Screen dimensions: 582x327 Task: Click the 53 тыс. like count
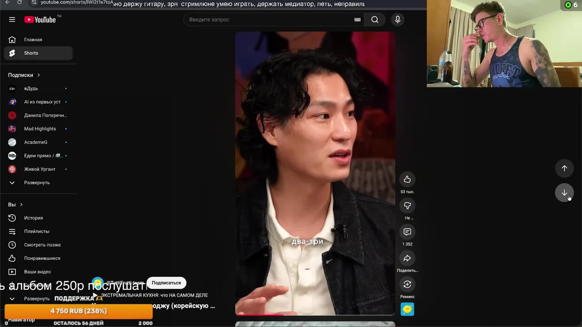(x=407, y=192)
